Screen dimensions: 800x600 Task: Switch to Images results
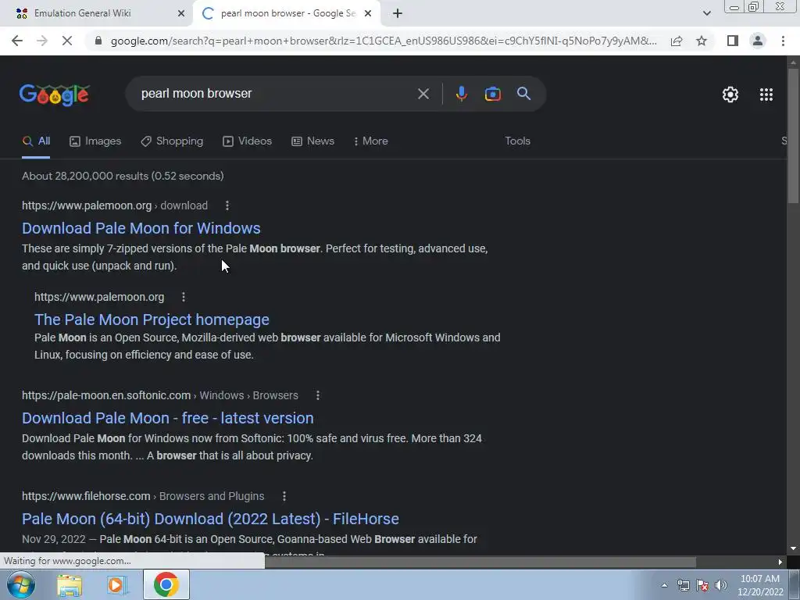coord(95,141)
